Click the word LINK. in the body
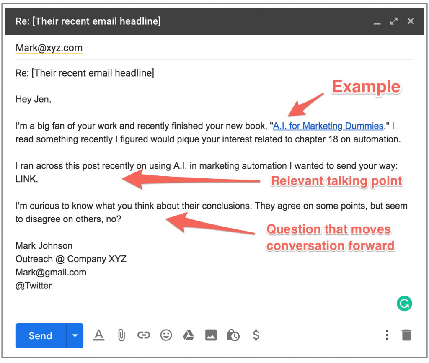The height and width of the screenshot is (363, 429). [x=26, y=179]
